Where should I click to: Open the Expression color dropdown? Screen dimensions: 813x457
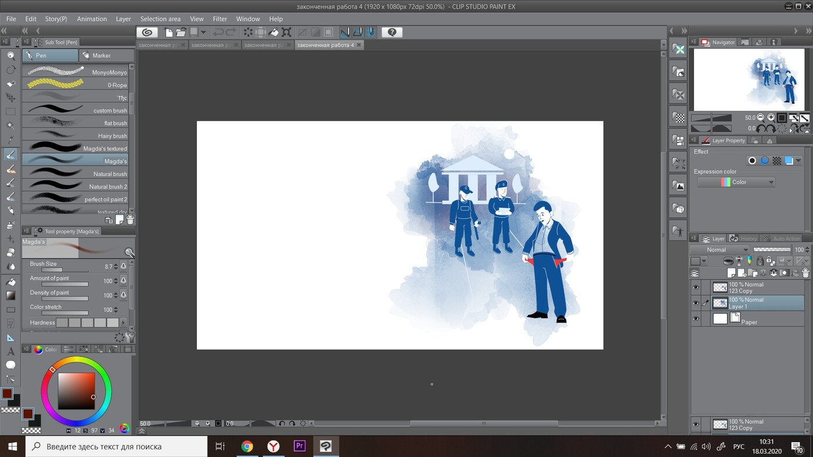[736, 182]
